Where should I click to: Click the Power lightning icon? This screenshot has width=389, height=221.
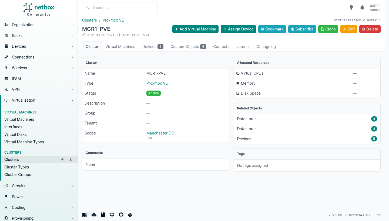coord(6,197)
